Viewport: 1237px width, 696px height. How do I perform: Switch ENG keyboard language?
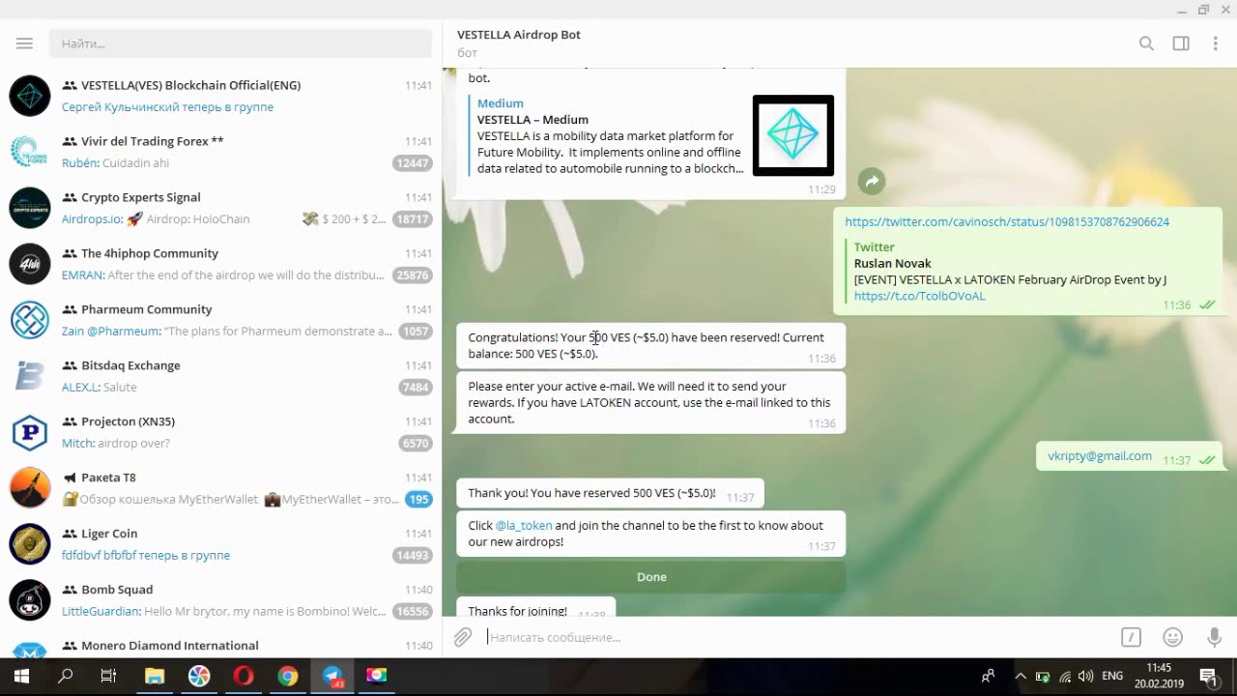pyautogui.click(x=1112, y=677)
